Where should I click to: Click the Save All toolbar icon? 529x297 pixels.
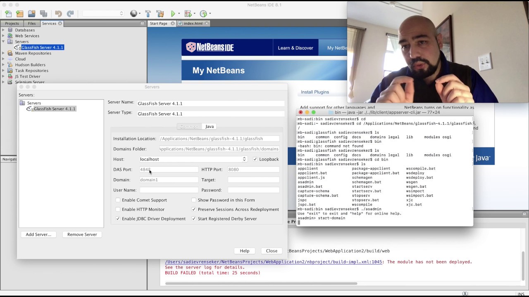tap(43, 14)
